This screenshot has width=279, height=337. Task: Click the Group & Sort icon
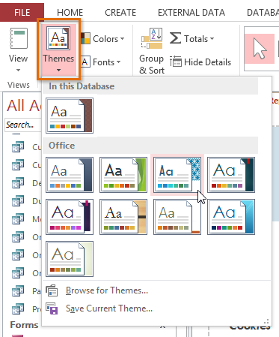pyautogui.click(x=152, y=38)
